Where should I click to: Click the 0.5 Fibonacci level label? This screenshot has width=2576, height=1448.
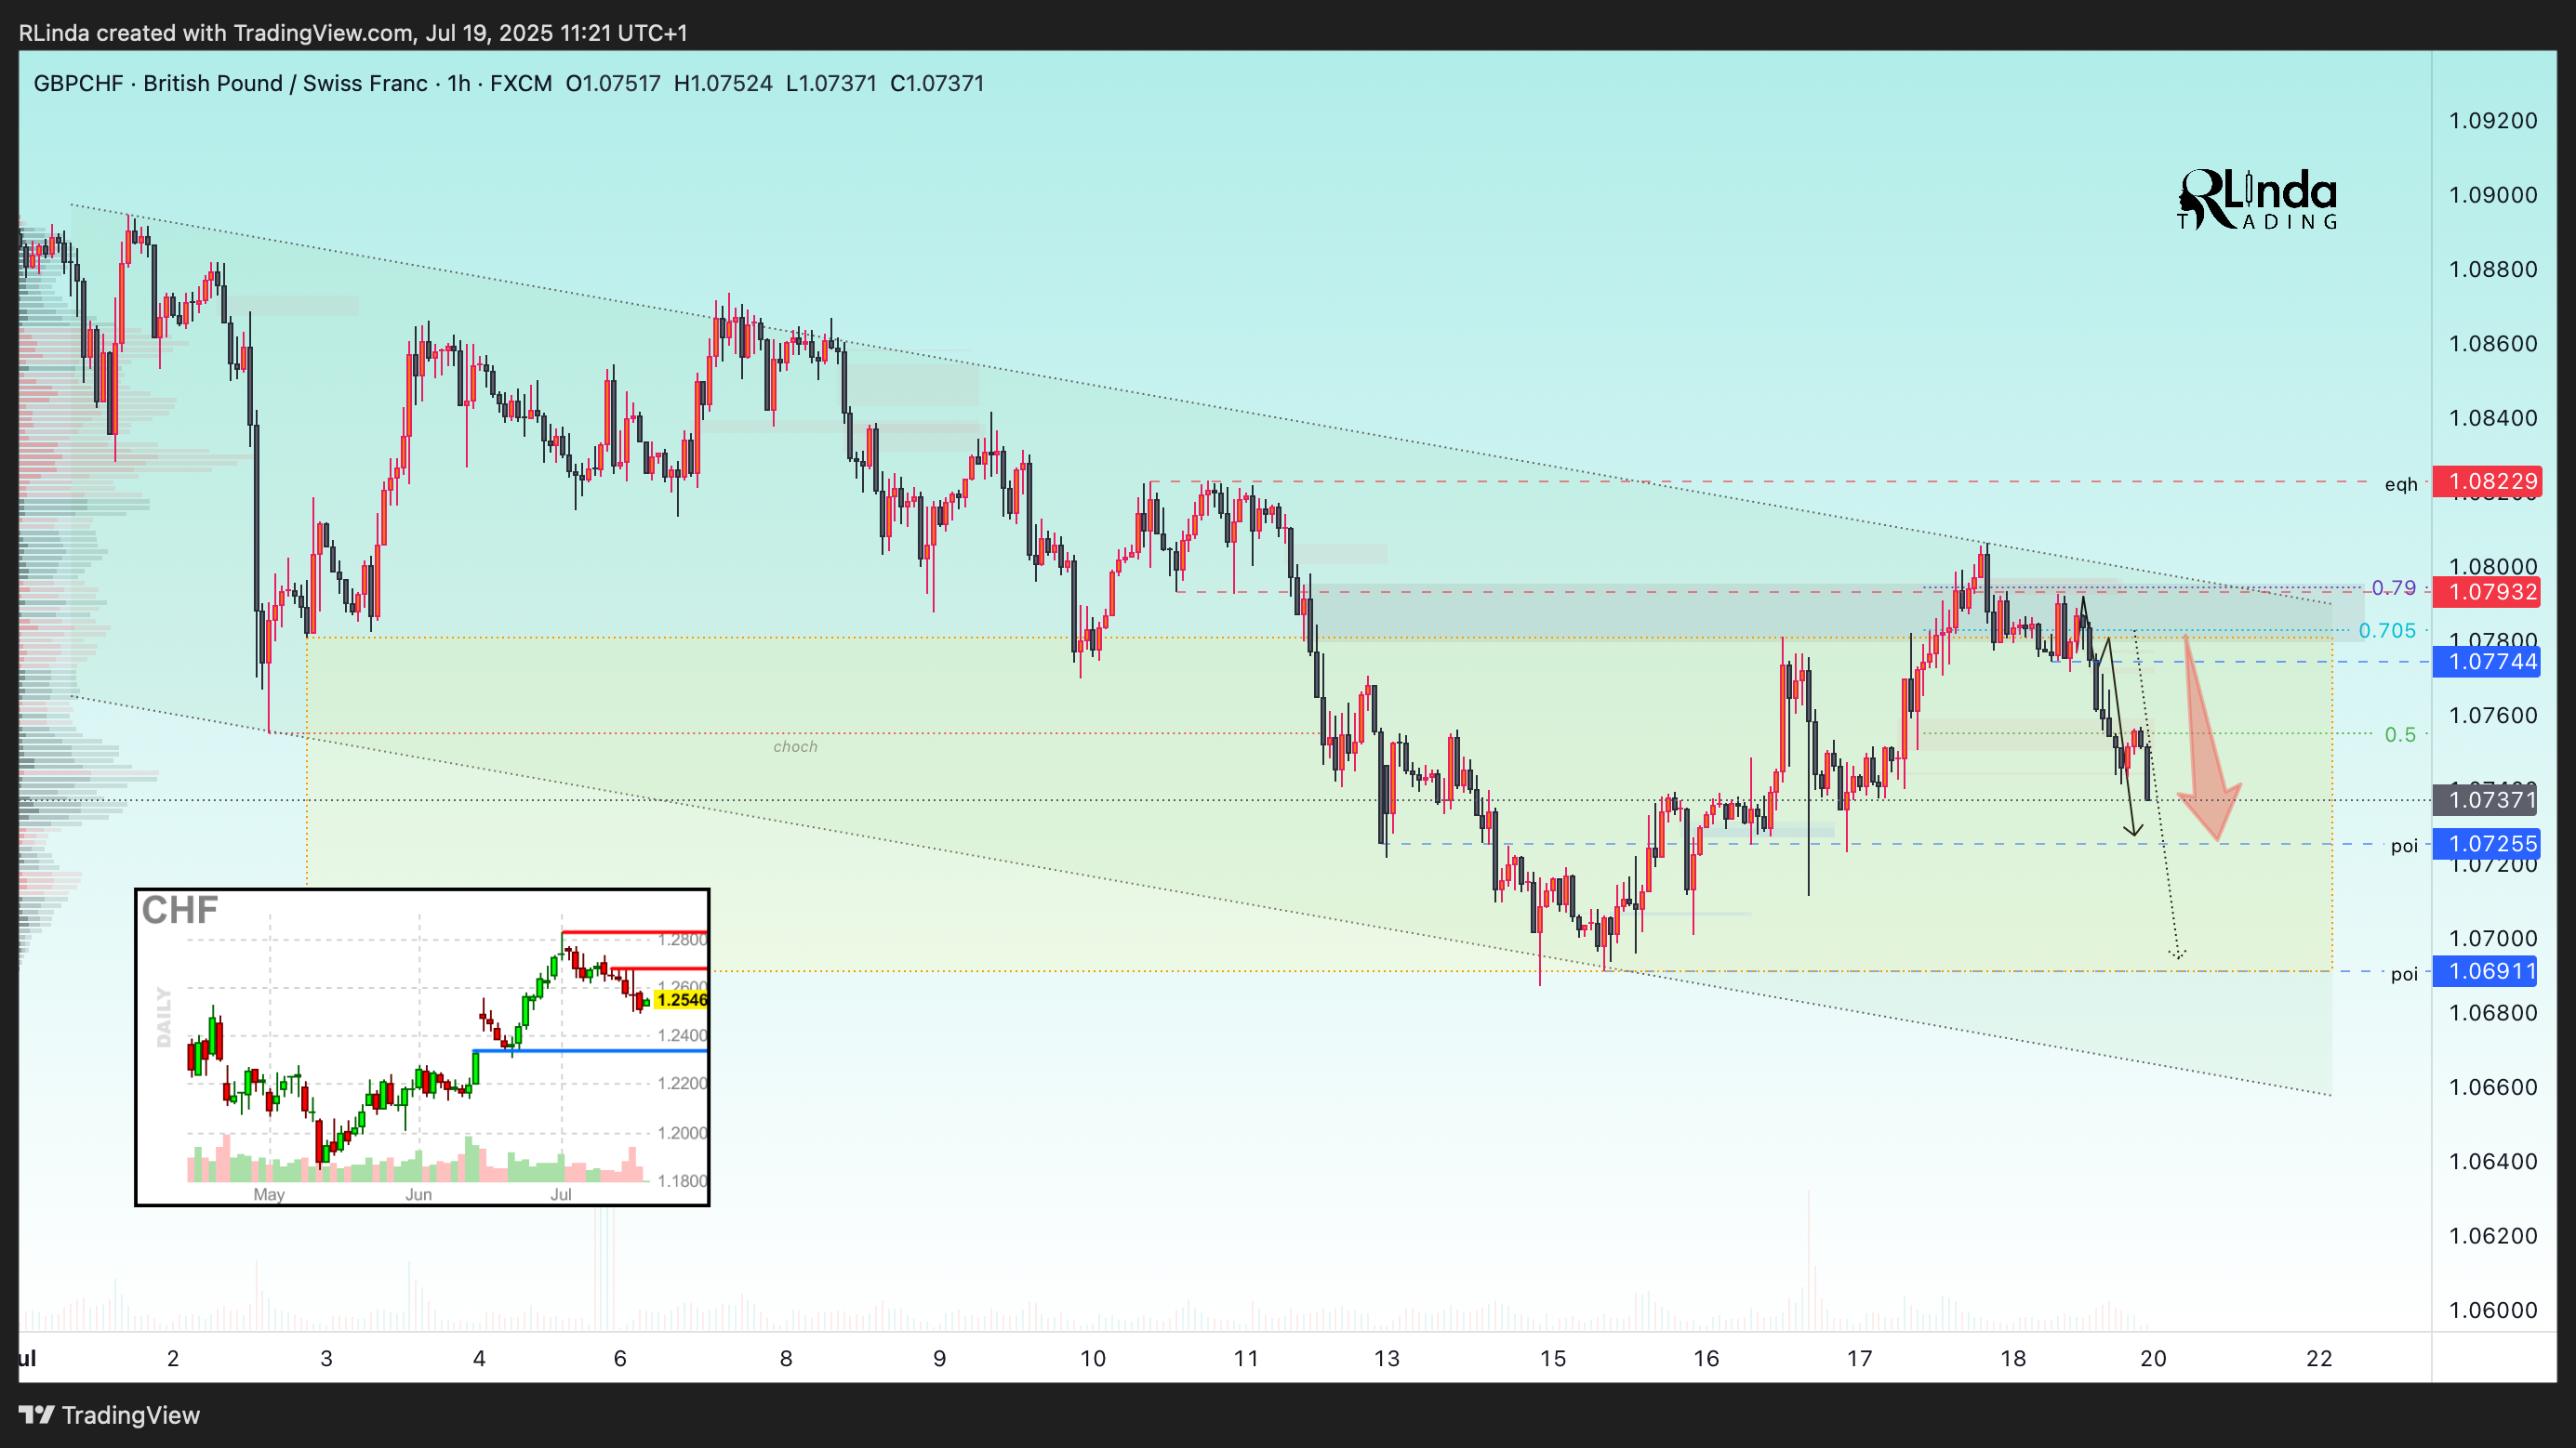(x=2400, y=734)
